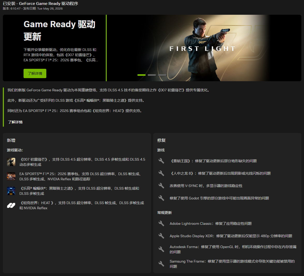
Task: Click the Samsung The Frame game mode text
Action: [232, 264]
